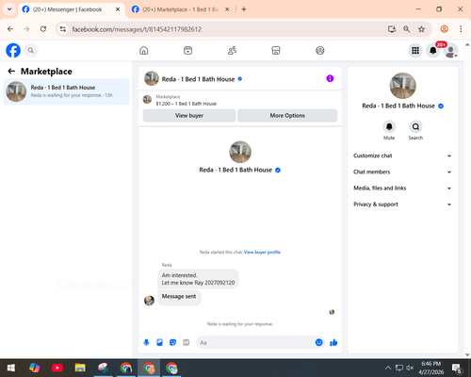Click the chat header title Reda - 1 Bed 1 Bath House

pyautogui.click(x=198, y=79)
